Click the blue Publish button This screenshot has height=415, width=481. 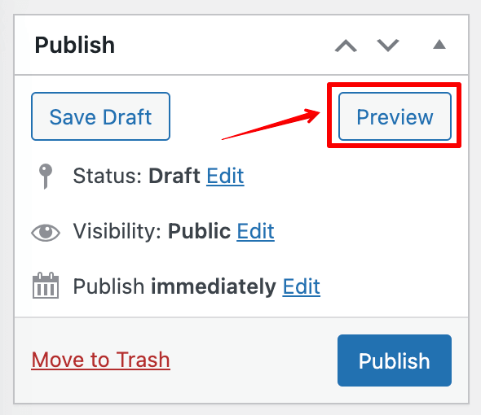(395, 360)
